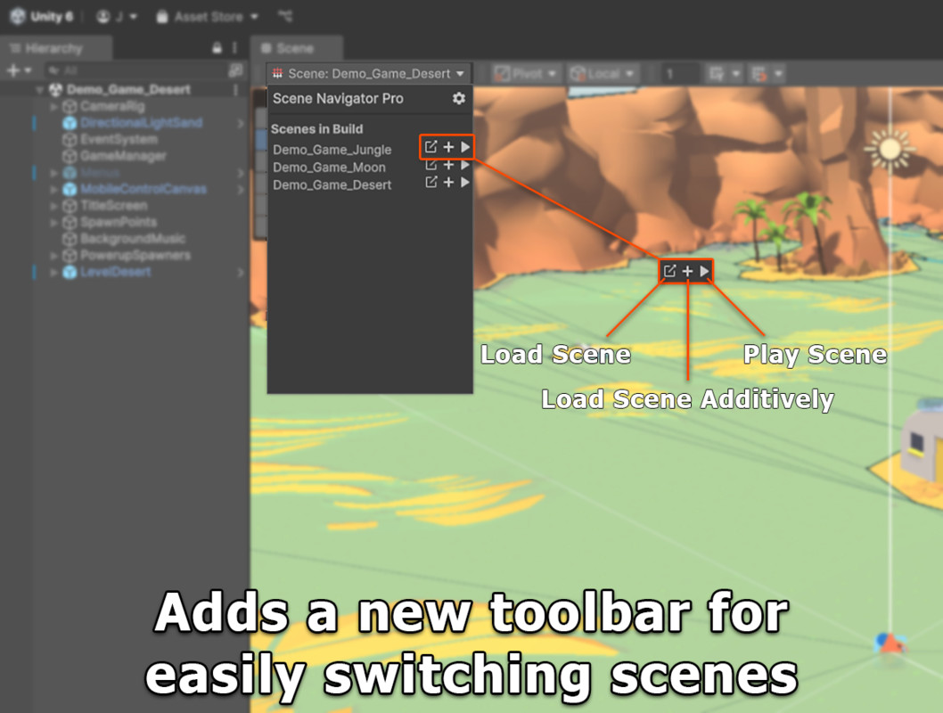Switch to the Scene tab
The image size is (943, 713).
point(296,48)
